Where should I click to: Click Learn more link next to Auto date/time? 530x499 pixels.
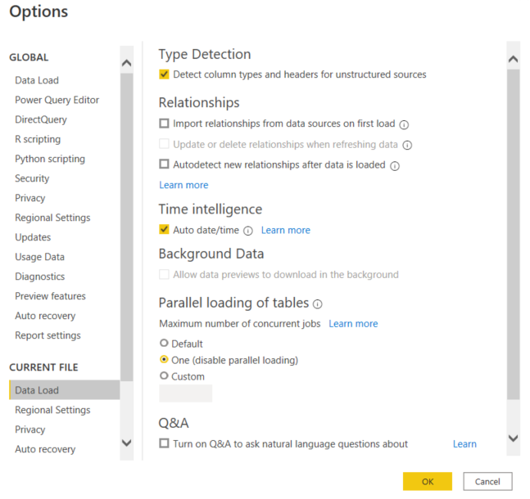[286, 230]
